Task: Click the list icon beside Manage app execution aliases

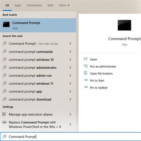Action: pos(4,114)
